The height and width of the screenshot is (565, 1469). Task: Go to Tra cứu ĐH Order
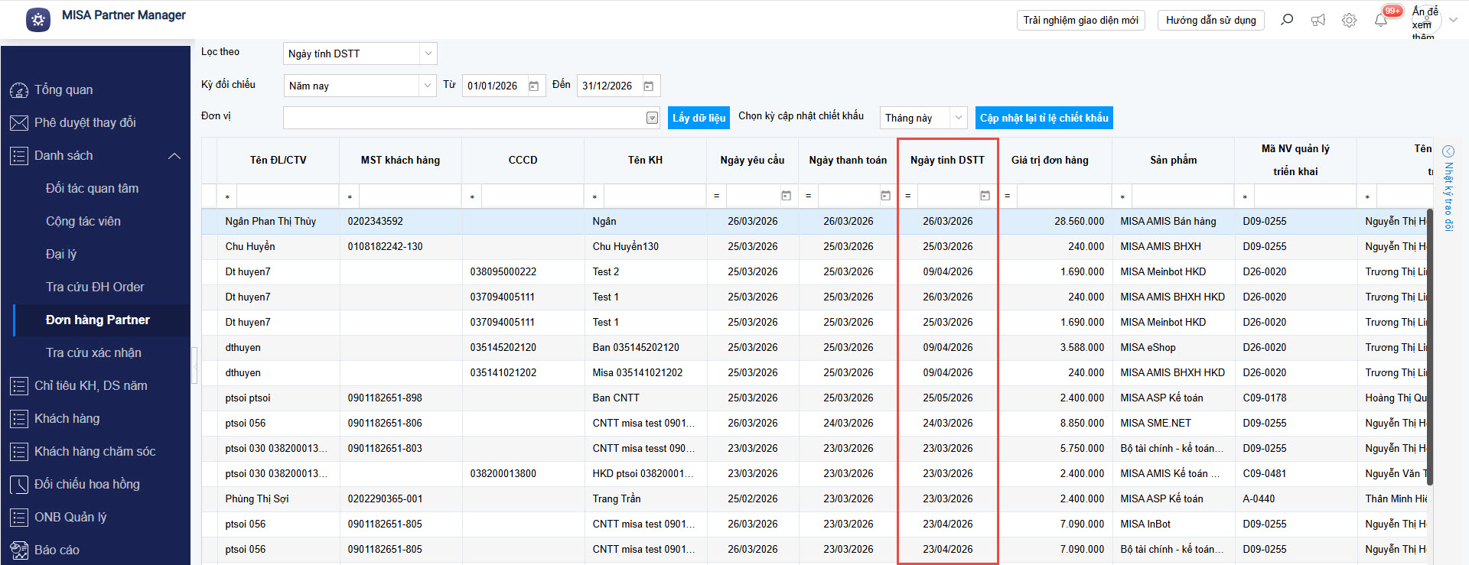pyautogui.click(x=95, y=287)
